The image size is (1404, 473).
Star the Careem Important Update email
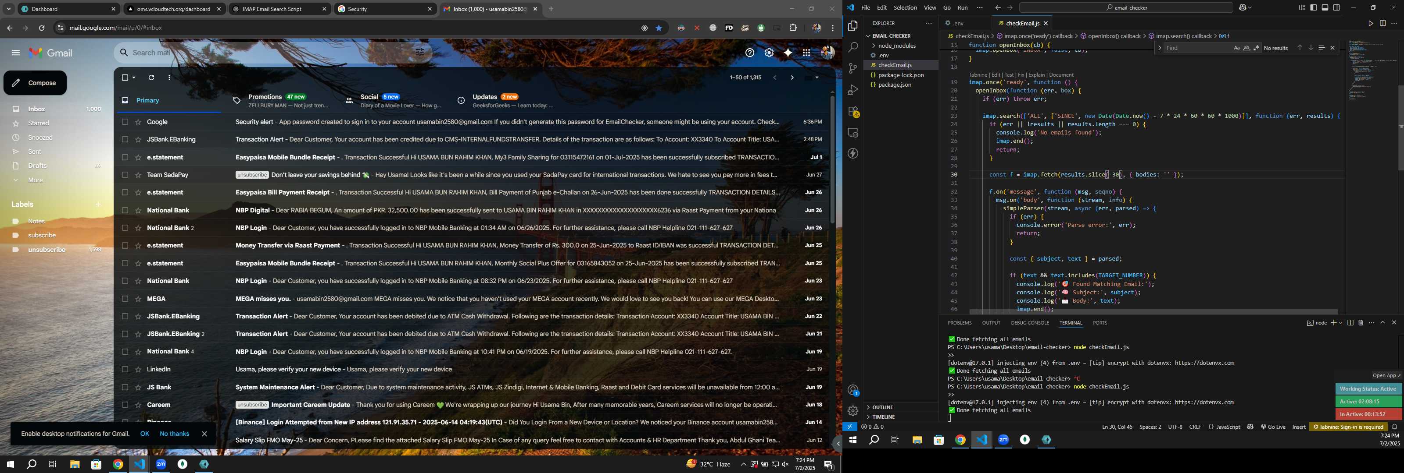[138, 405]
